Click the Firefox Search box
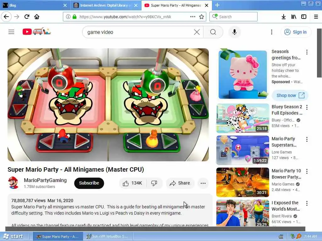322x241 pixels. click(234, 17)
